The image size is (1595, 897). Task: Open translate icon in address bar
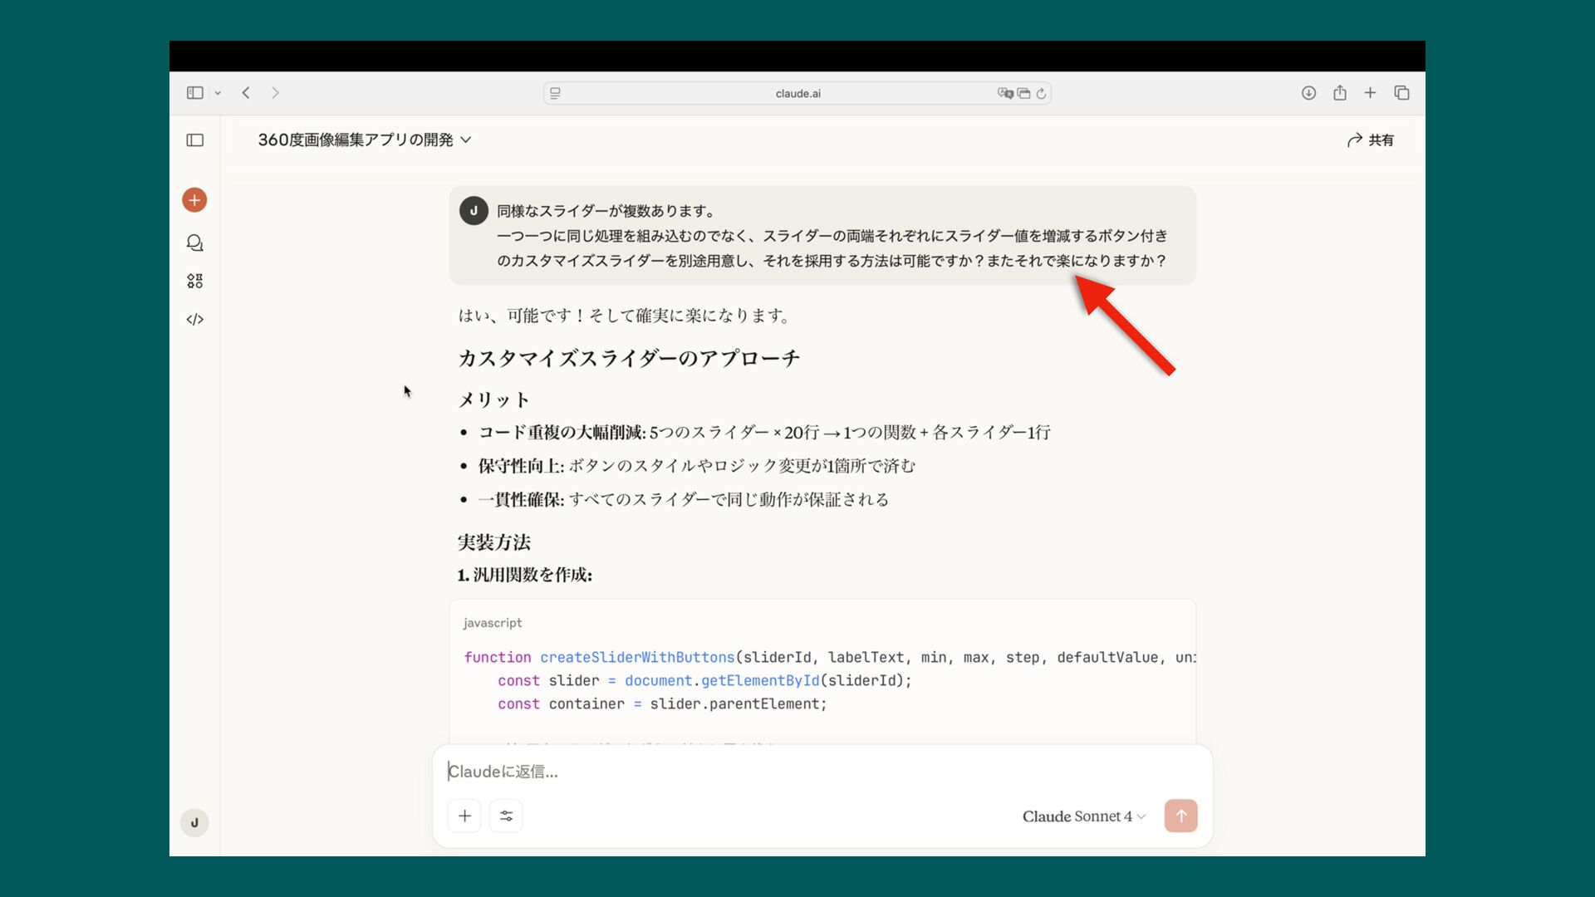pyautogui.click(x=1005, y=93)
